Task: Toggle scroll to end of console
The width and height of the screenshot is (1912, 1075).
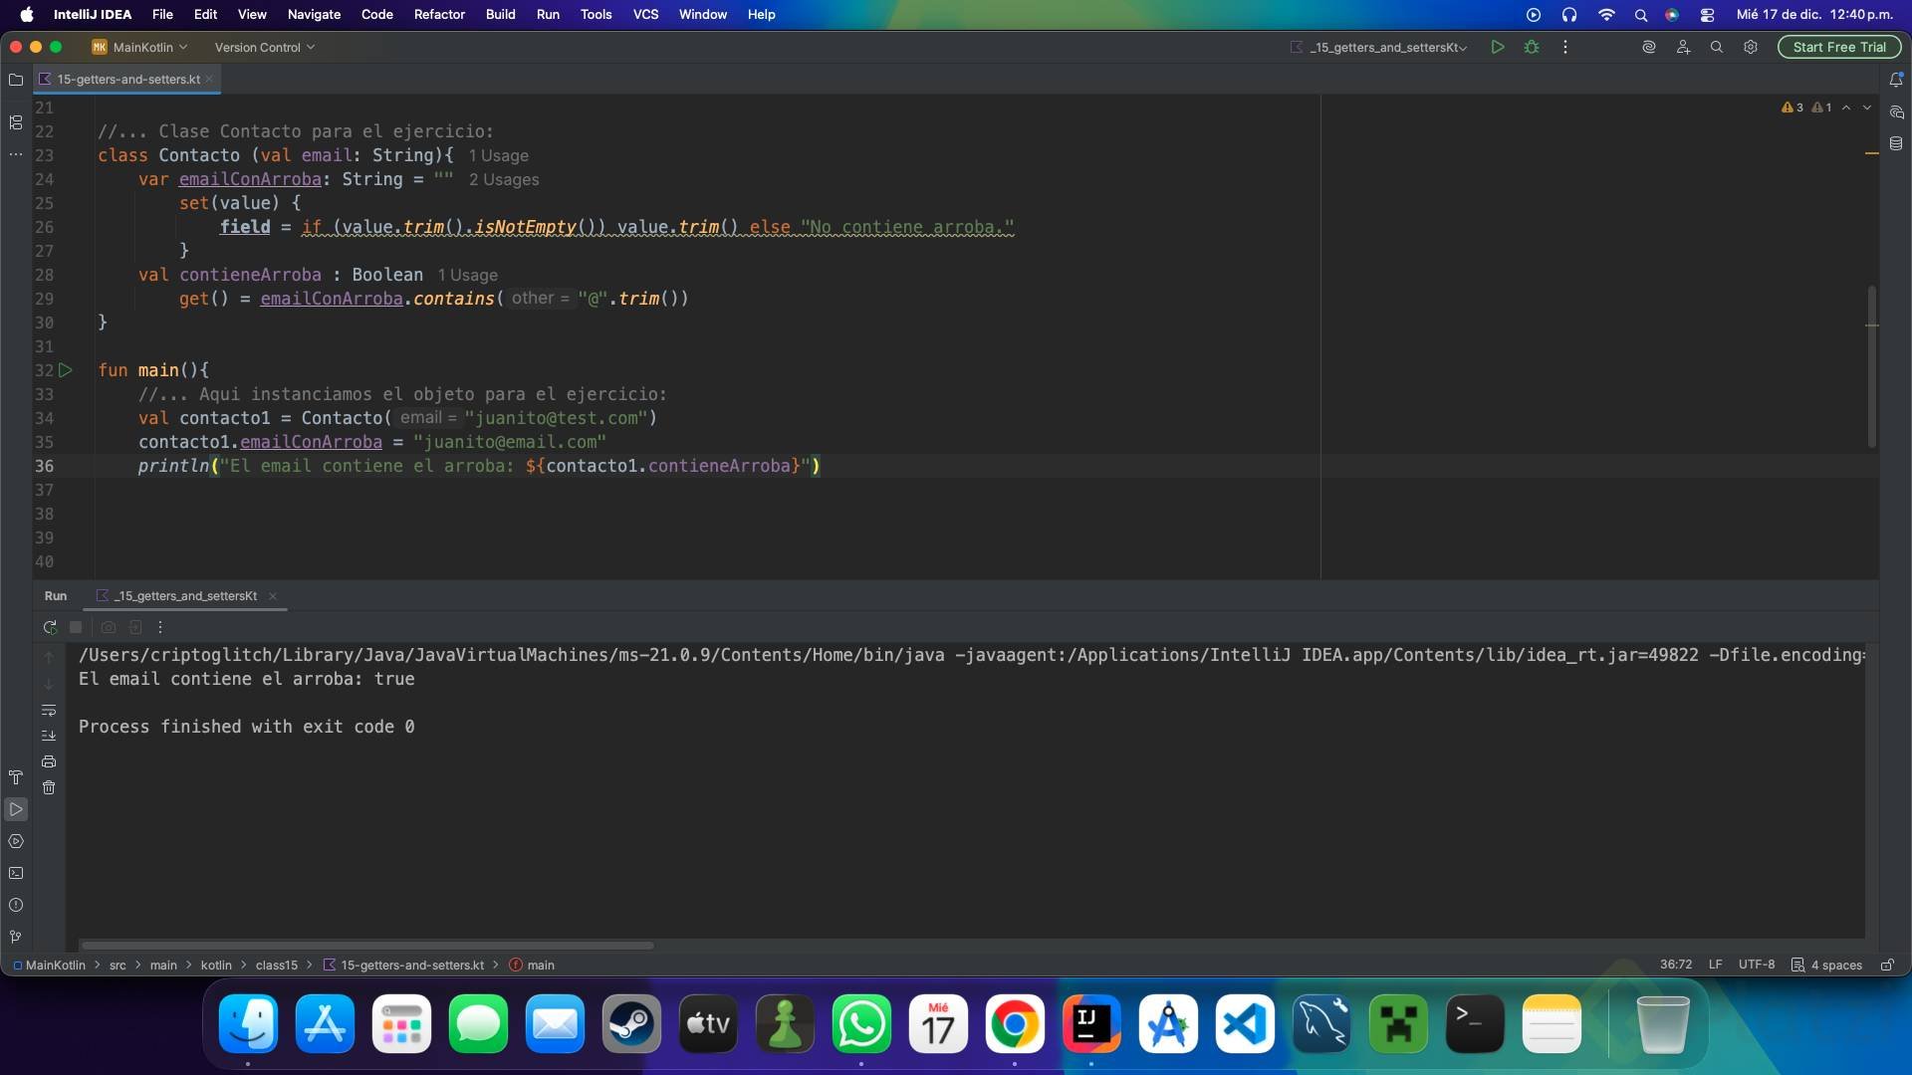Action: tap(49, 736)
